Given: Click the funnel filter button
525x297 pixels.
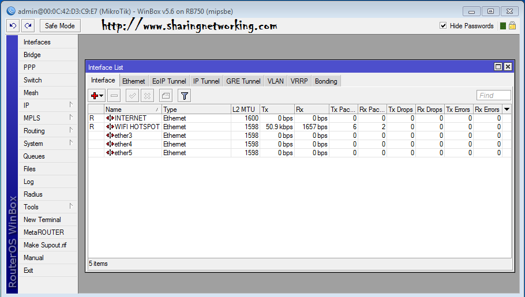Looking at the screenshot, I should [184, 96].
